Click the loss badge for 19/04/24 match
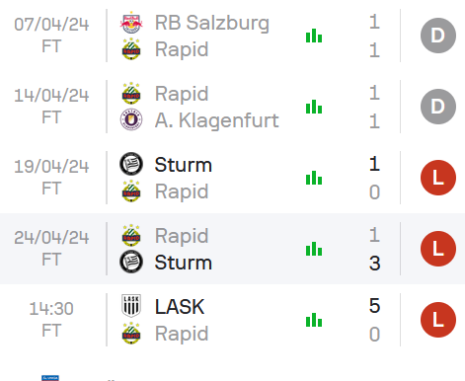465x381 pixels. 438,178
